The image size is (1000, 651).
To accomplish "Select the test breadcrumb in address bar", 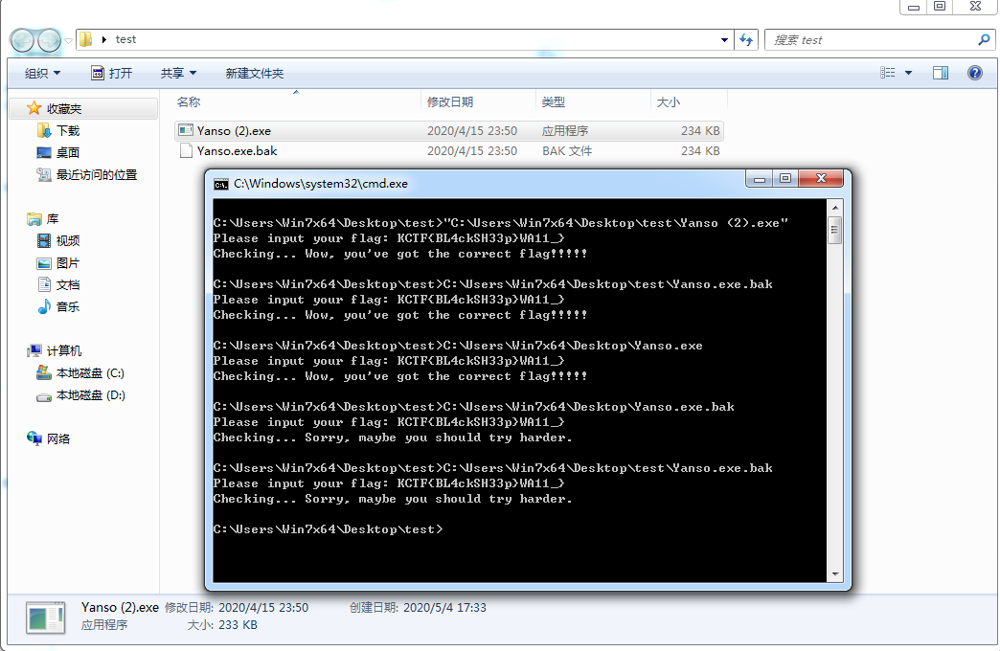I will coord(125,39).
